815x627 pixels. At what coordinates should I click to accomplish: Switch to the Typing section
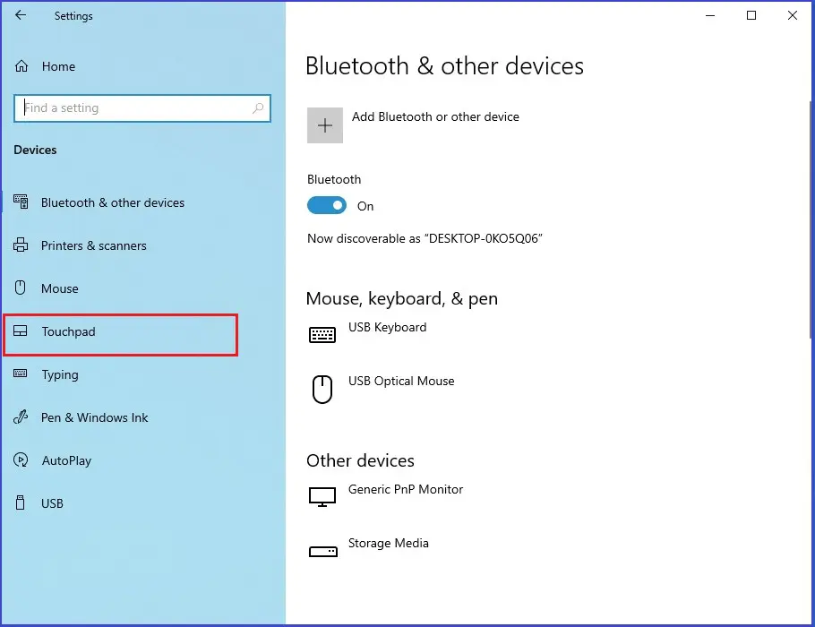[x=60, y=374]
